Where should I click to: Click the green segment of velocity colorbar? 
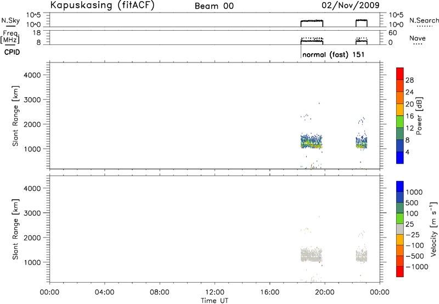400,218
